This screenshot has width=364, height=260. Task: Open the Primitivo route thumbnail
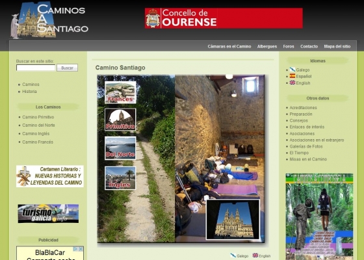[120, 120]
